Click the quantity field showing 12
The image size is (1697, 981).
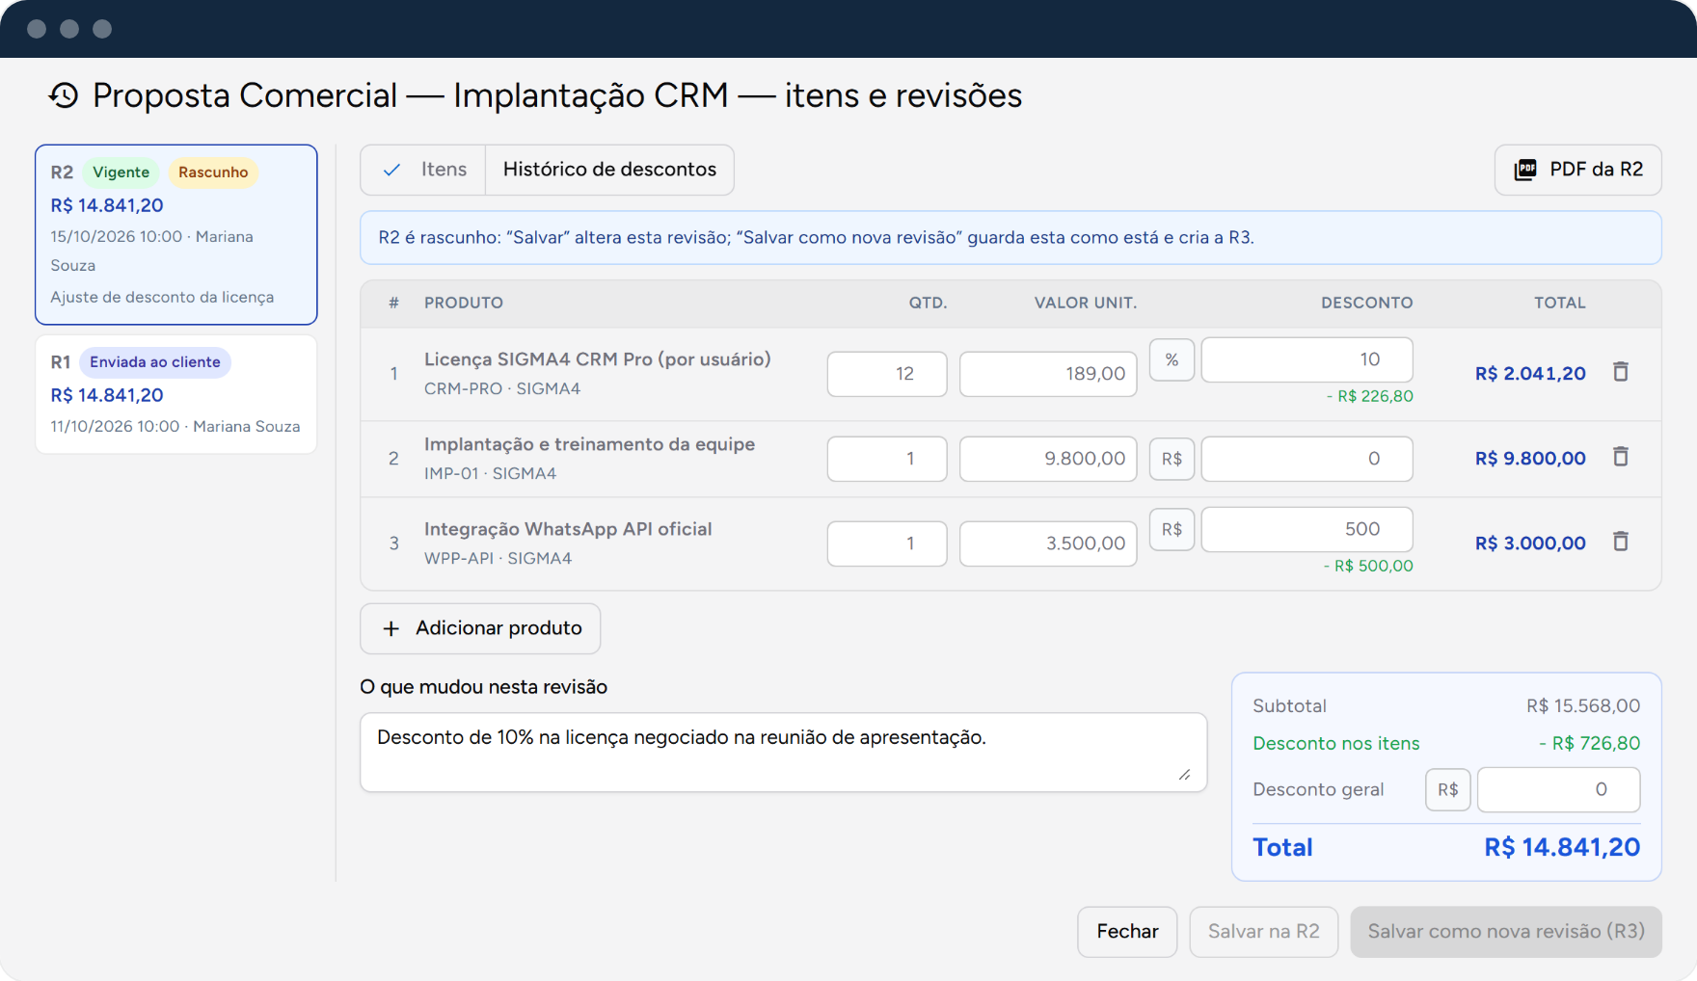pos(887,374)
